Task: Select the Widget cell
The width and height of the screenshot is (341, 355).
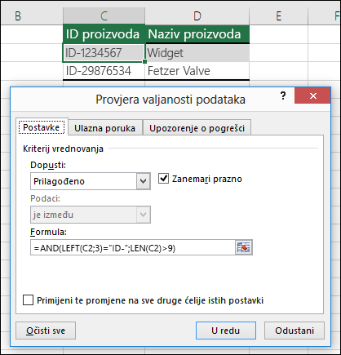Action: point(197,53)
